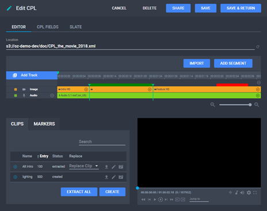This screenshot has width=267, height=211.
Task: Fast forward the player
Action: 171,200
